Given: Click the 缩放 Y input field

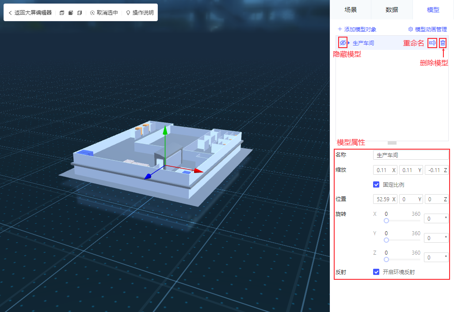Looking at the screenshot, I should [411, 170].
